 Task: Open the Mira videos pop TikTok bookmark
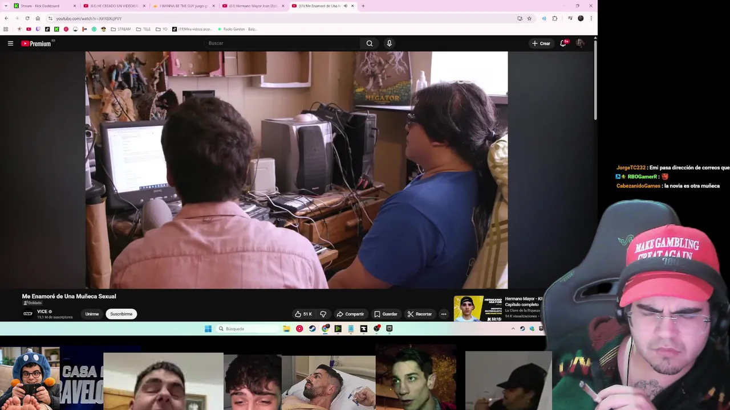192,29
